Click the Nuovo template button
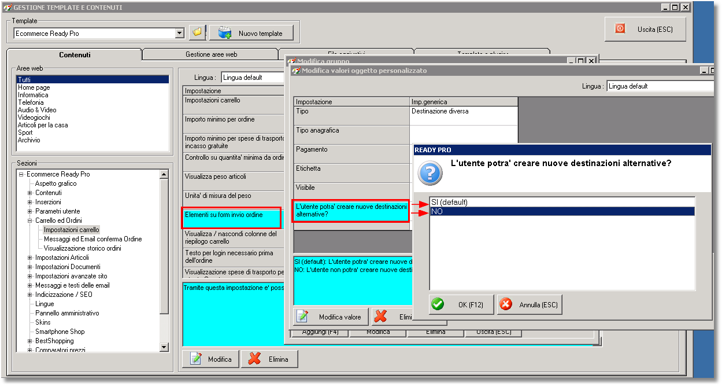This screenshot has width=722, height=386. click(251, 33)
